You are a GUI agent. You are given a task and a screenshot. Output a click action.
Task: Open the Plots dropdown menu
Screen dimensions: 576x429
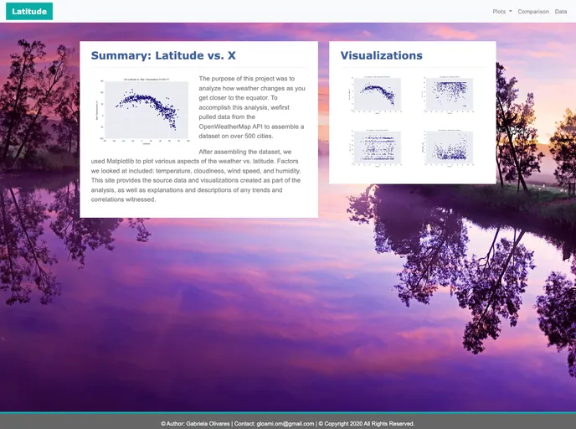501,12
